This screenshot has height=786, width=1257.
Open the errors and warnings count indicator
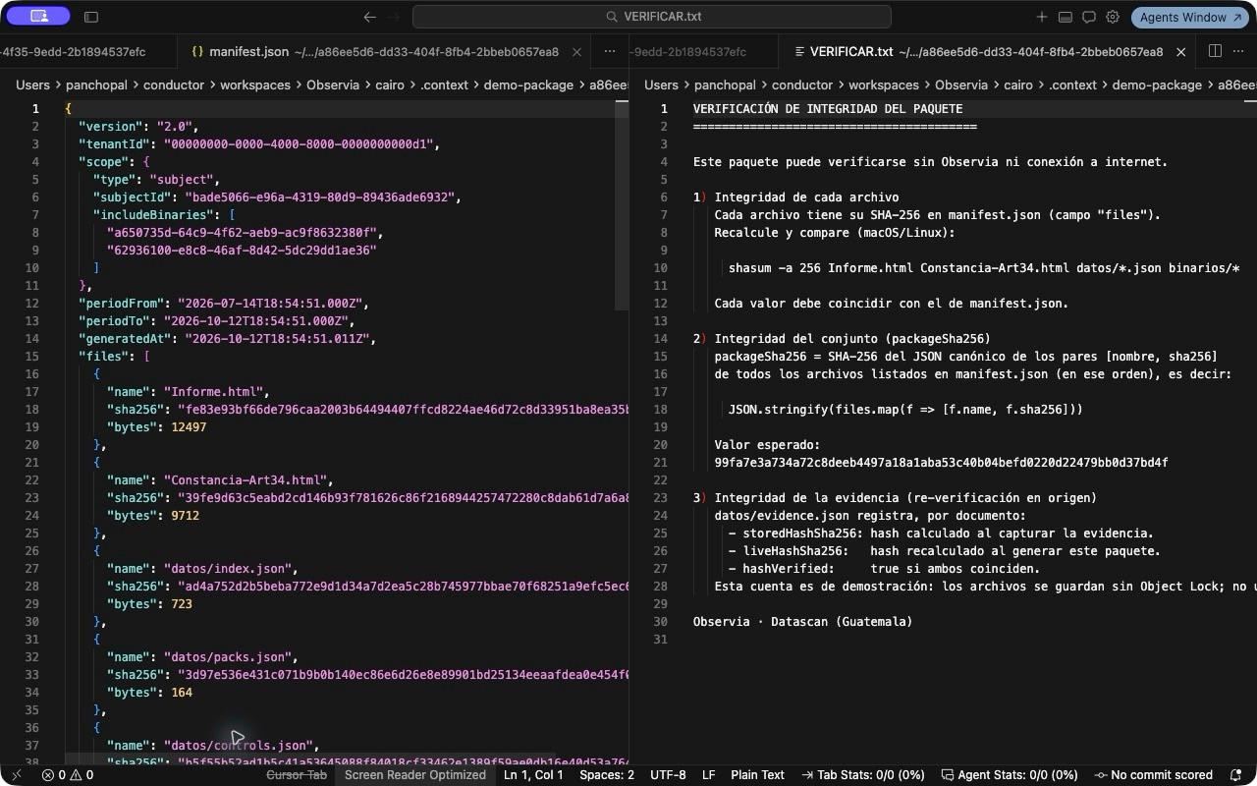[68, 775]
